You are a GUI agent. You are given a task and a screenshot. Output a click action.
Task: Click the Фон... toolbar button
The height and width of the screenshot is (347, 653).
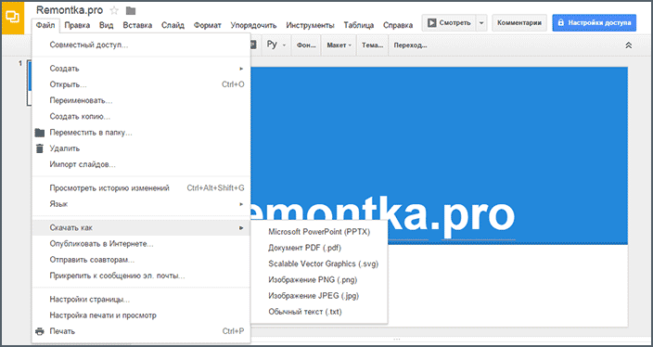click(306, 45)
